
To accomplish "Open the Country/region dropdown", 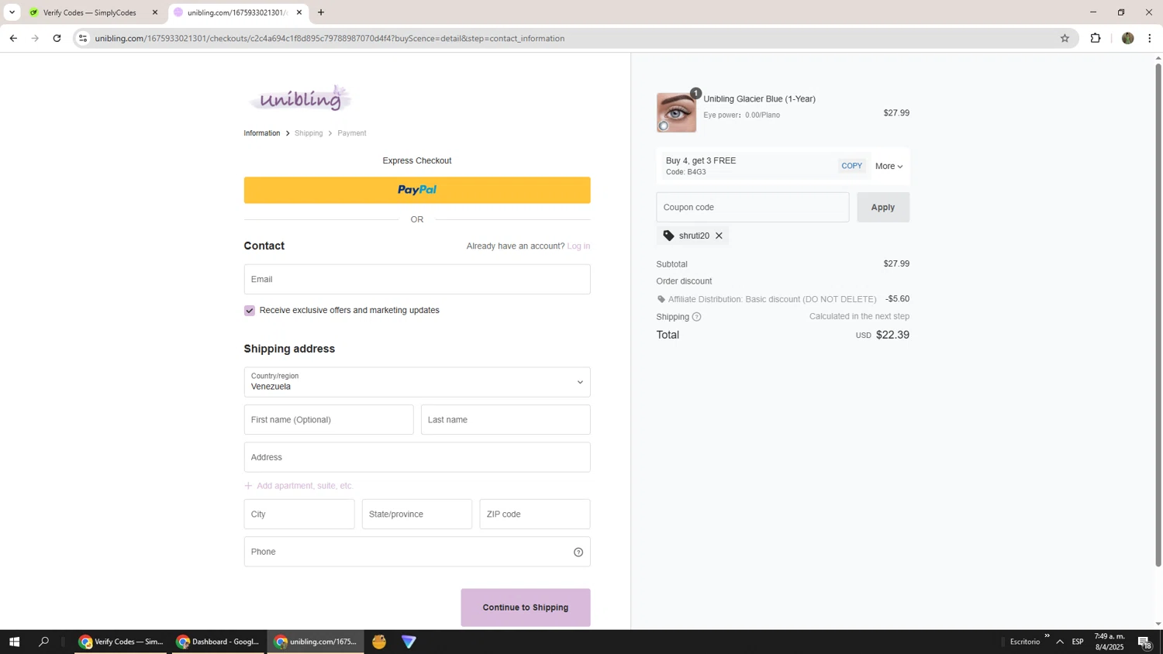I will point(417,382).
